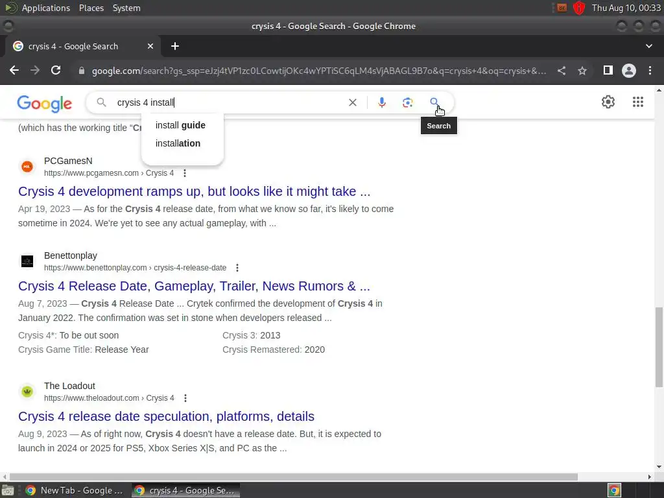
Task: Click the theloadout.com URL breadcrumb
Action: pyautogui.click(x=109, y=399)
